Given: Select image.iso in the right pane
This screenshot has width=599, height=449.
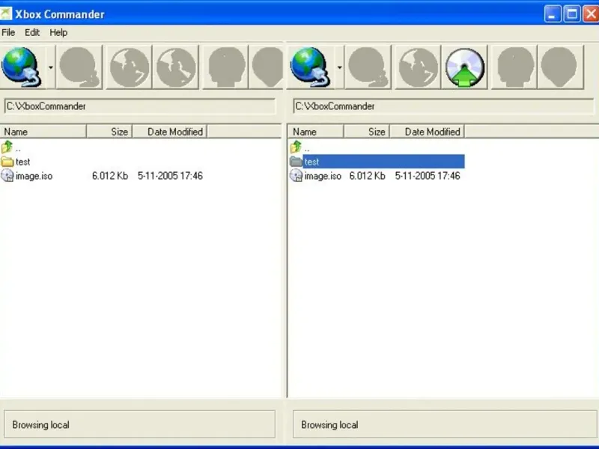Looking at the screenshot, I should pyautogui.click(x=315, y=176).
